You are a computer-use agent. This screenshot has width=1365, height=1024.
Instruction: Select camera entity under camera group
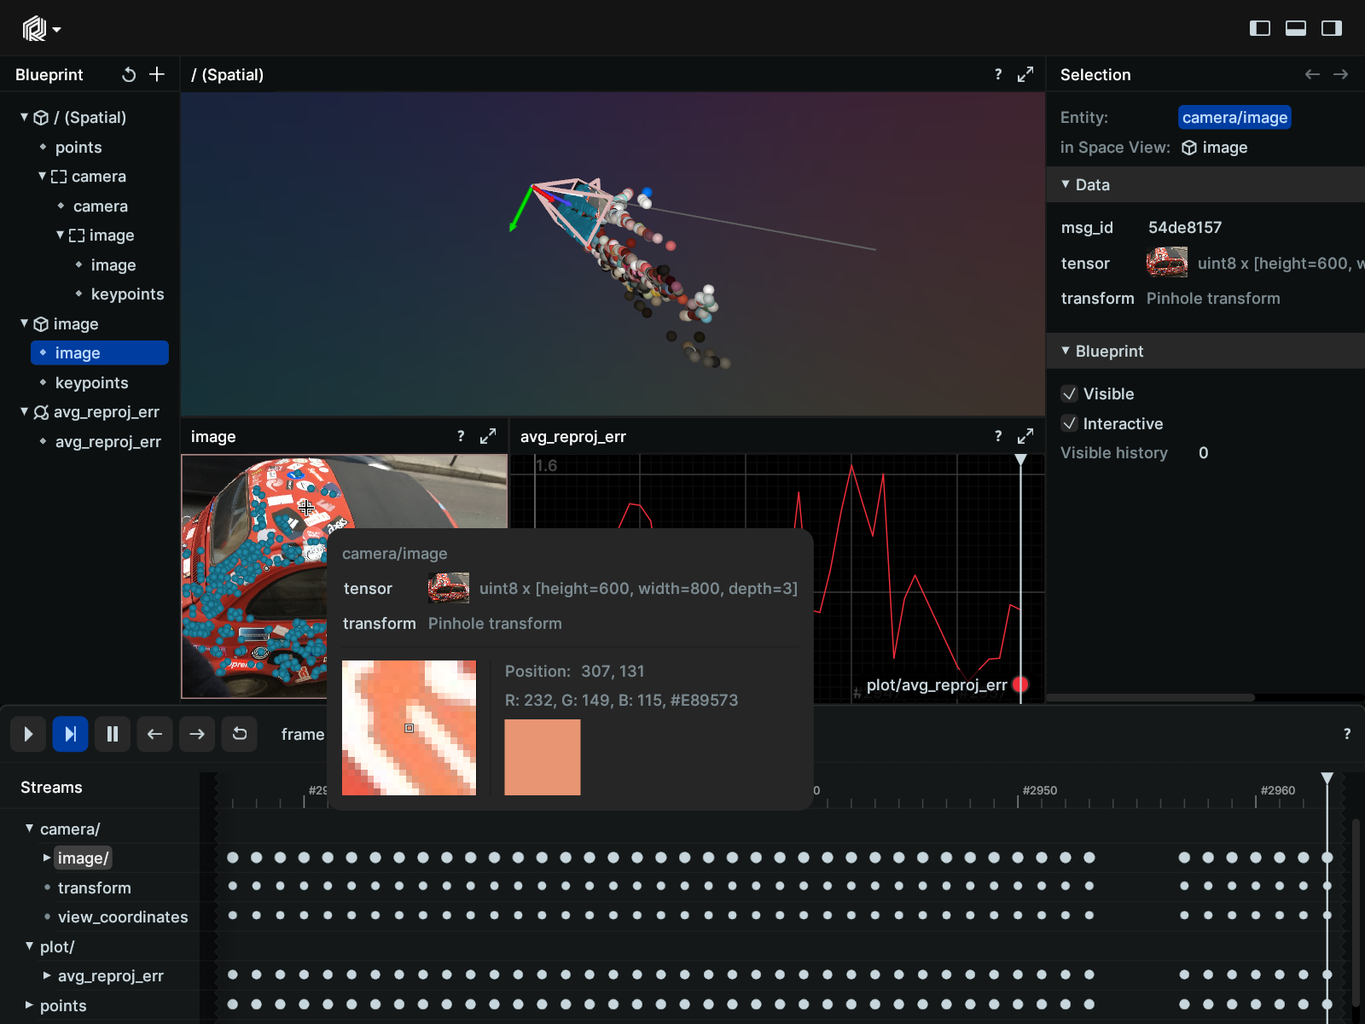[x=100, y=206]
